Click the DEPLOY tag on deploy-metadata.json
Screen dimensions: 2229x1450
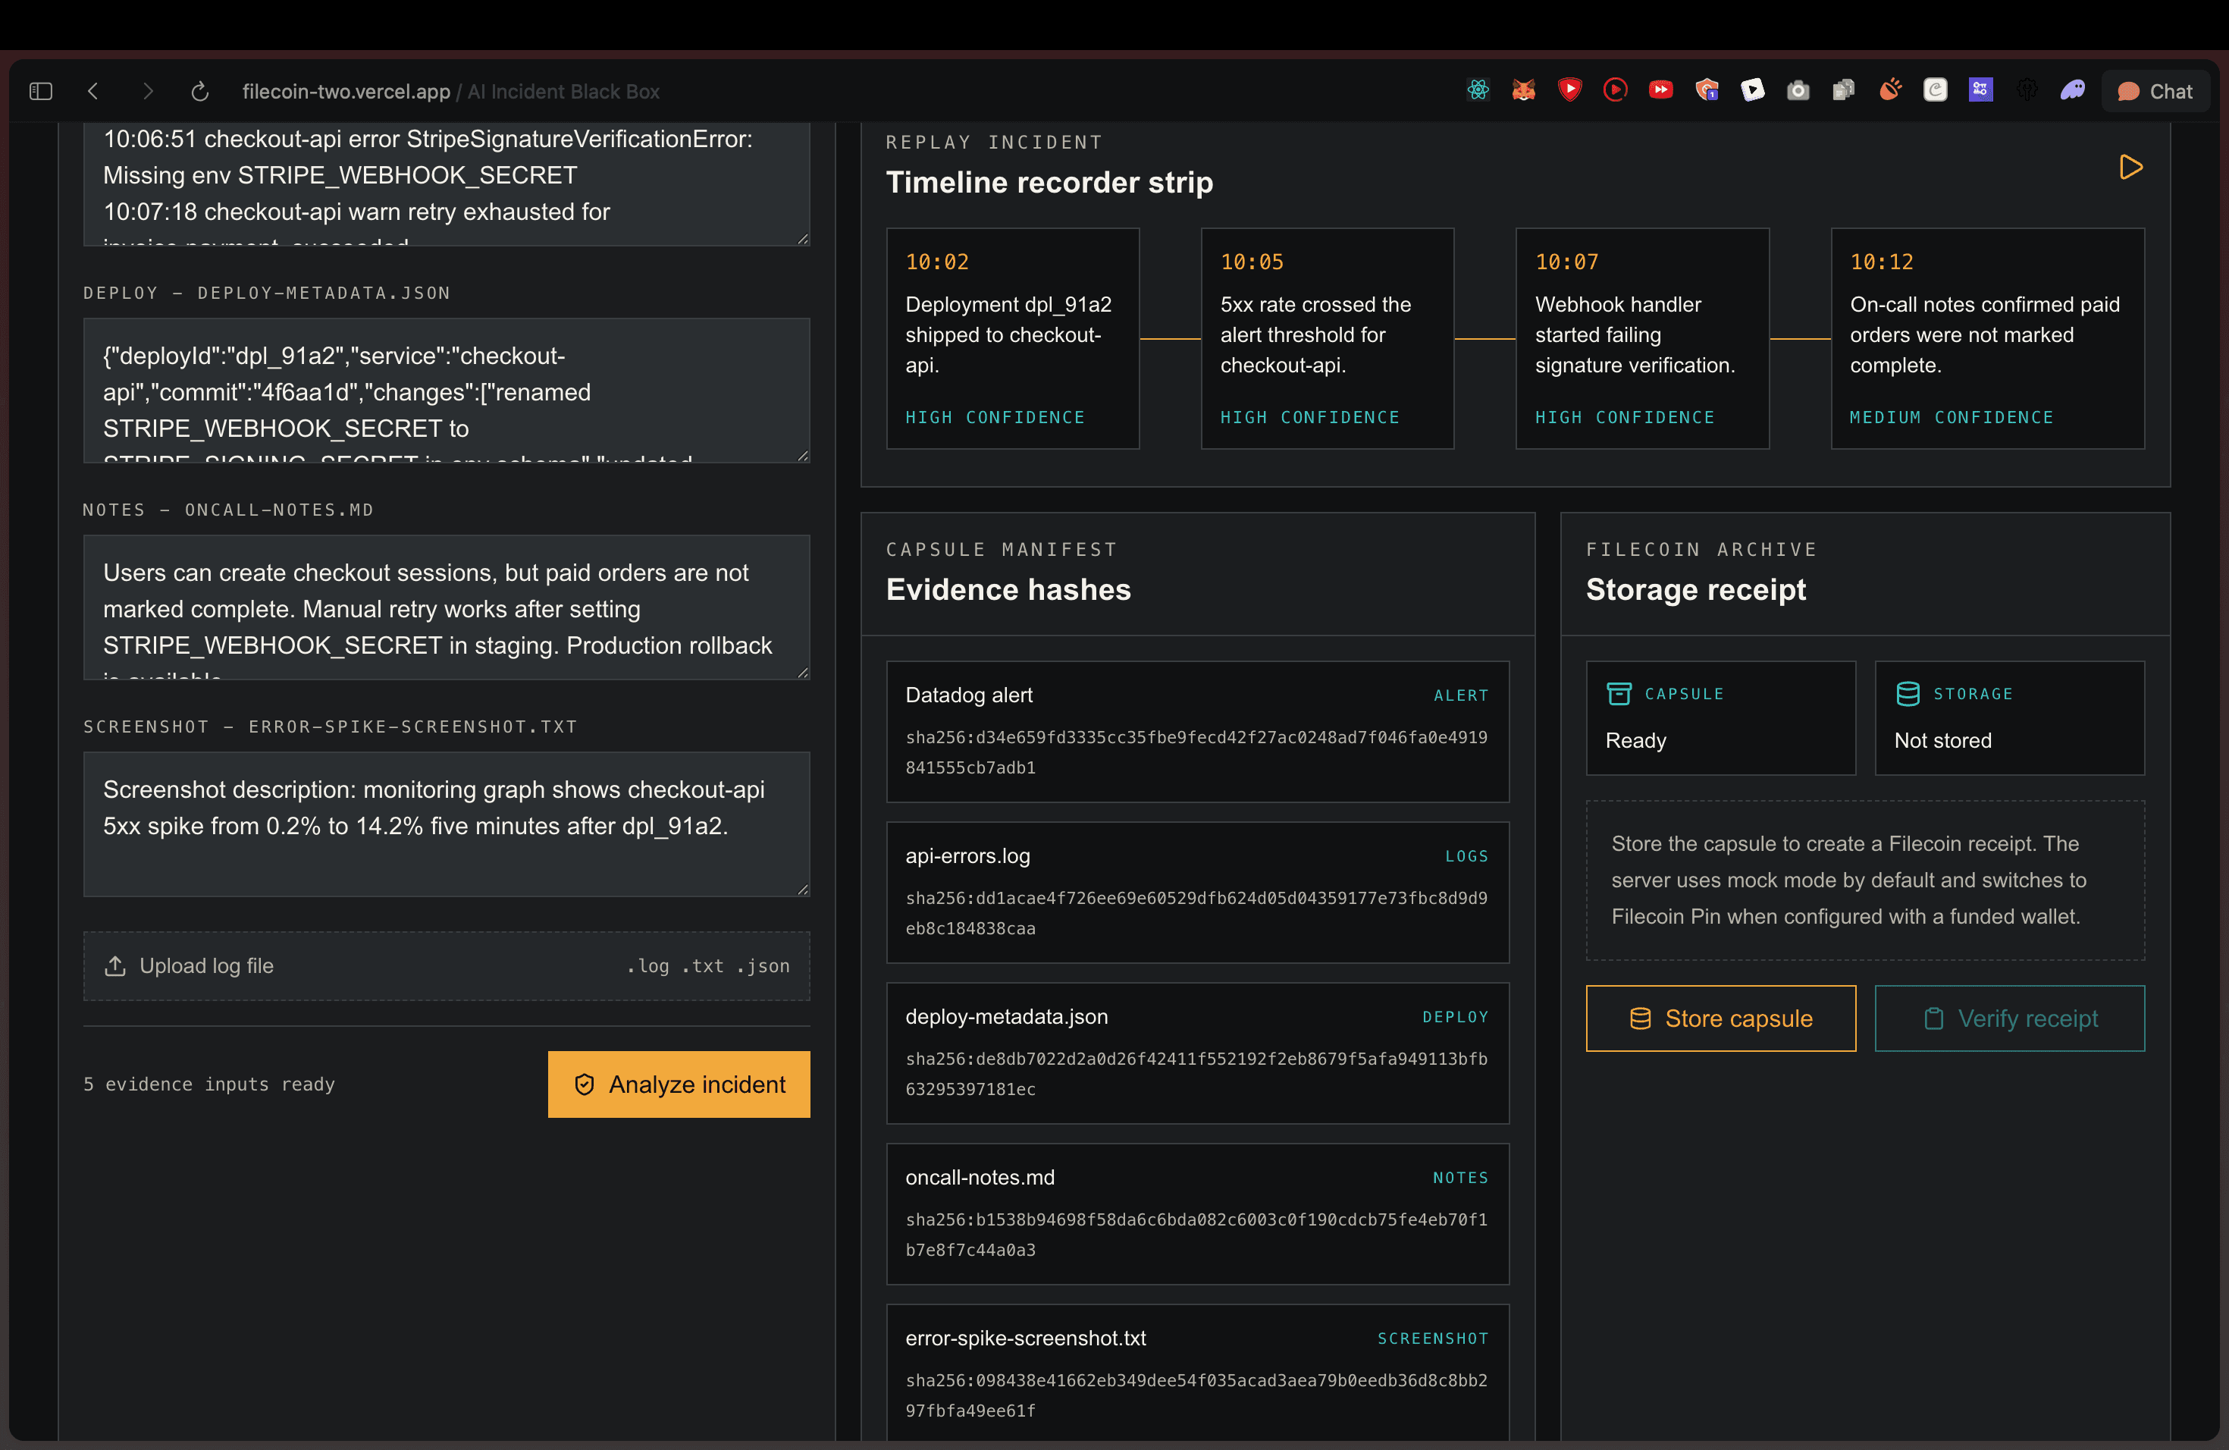pos(1454,1017)
